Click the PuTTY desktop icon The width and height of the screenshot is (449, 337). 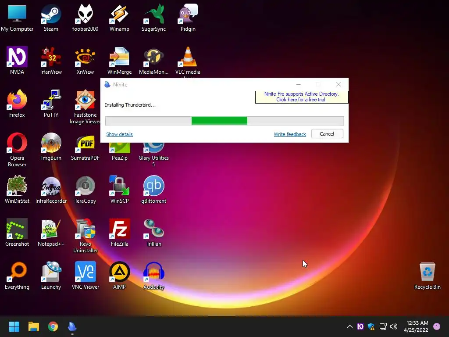(x=51, y=104)
